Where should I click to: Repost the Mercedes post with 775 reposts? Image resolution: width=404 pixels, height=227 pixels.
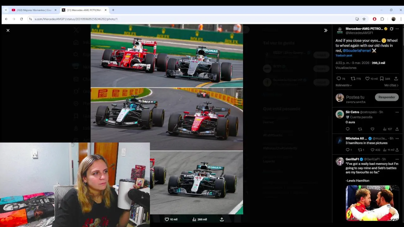(x=353, y=79)
